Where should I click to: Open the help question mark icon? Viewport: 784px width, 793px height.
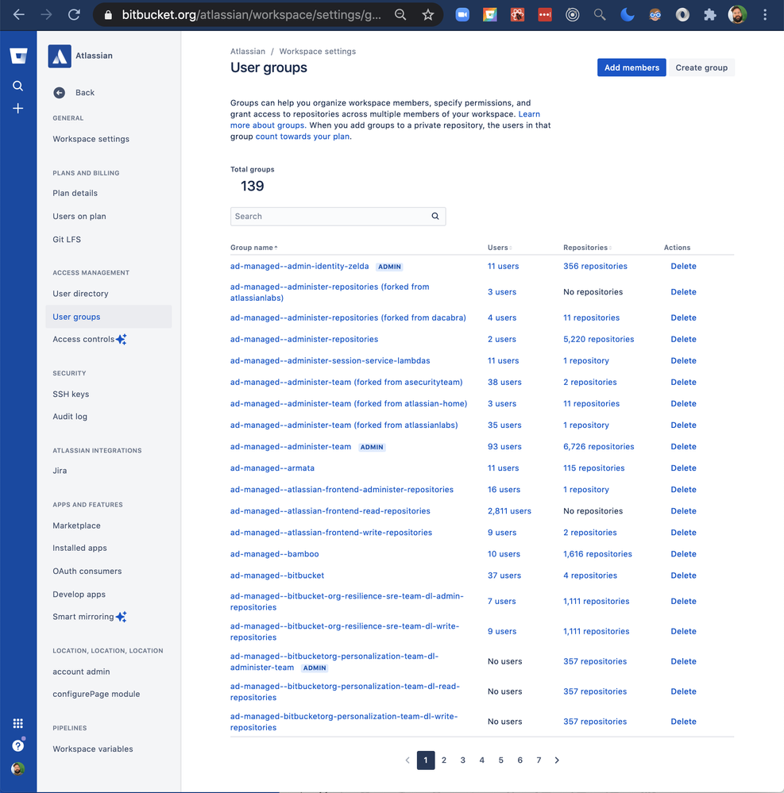(x=17, y=745)
